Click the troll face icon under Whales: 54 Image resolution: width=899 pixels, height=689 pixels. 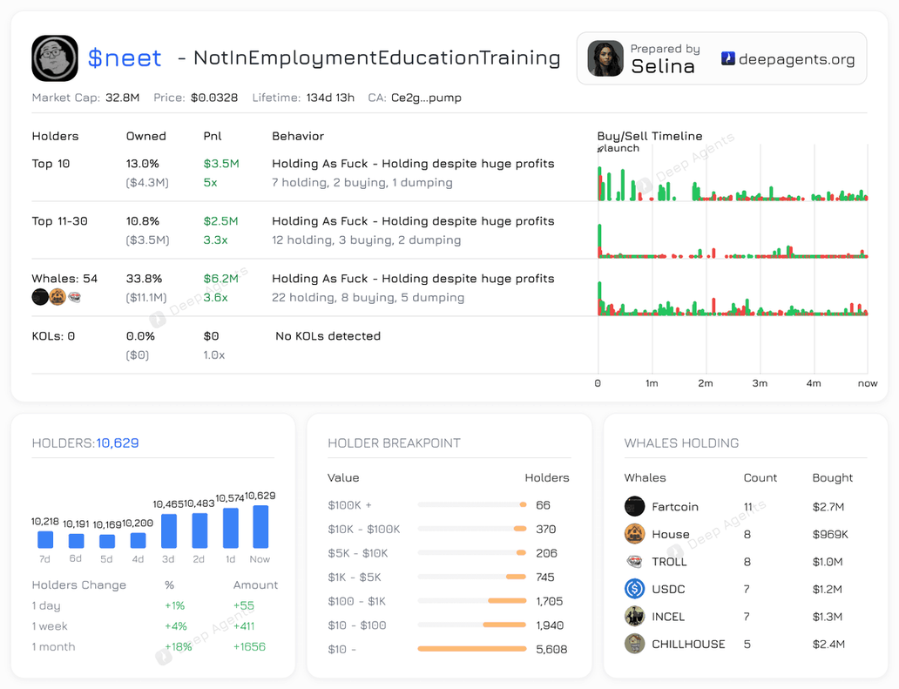(x=75, y=297)
